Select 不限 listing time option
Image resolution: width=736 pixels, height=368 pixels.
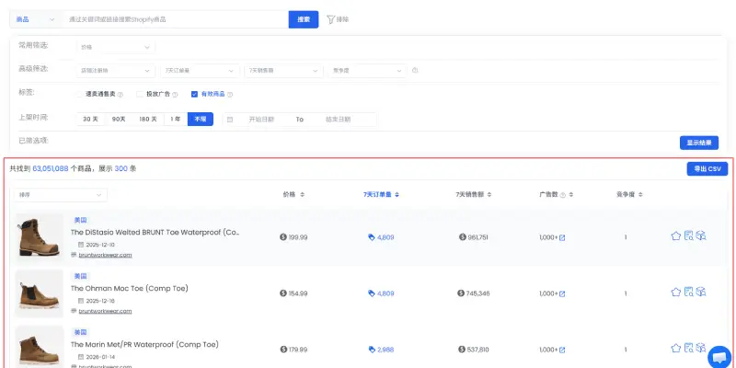click(x=201, y=120)
